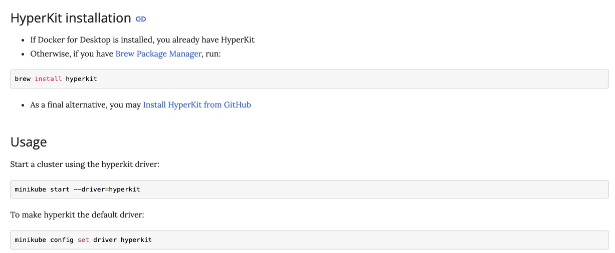Click the Usage section heading
The height and width of the screenshot is (253, 615).
pos(29,142)
